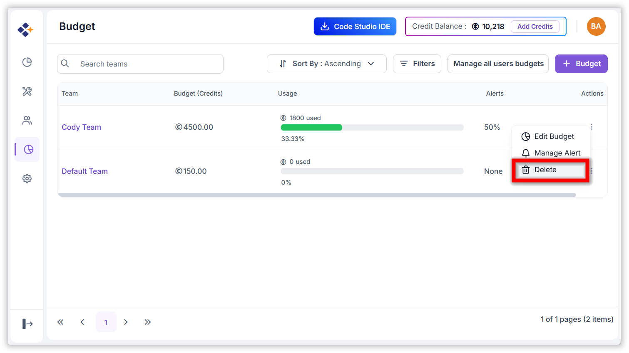Screen dimensions: 629x353
Task: Open the settings gear sidebar icon
Action: (x=27, y=178)
